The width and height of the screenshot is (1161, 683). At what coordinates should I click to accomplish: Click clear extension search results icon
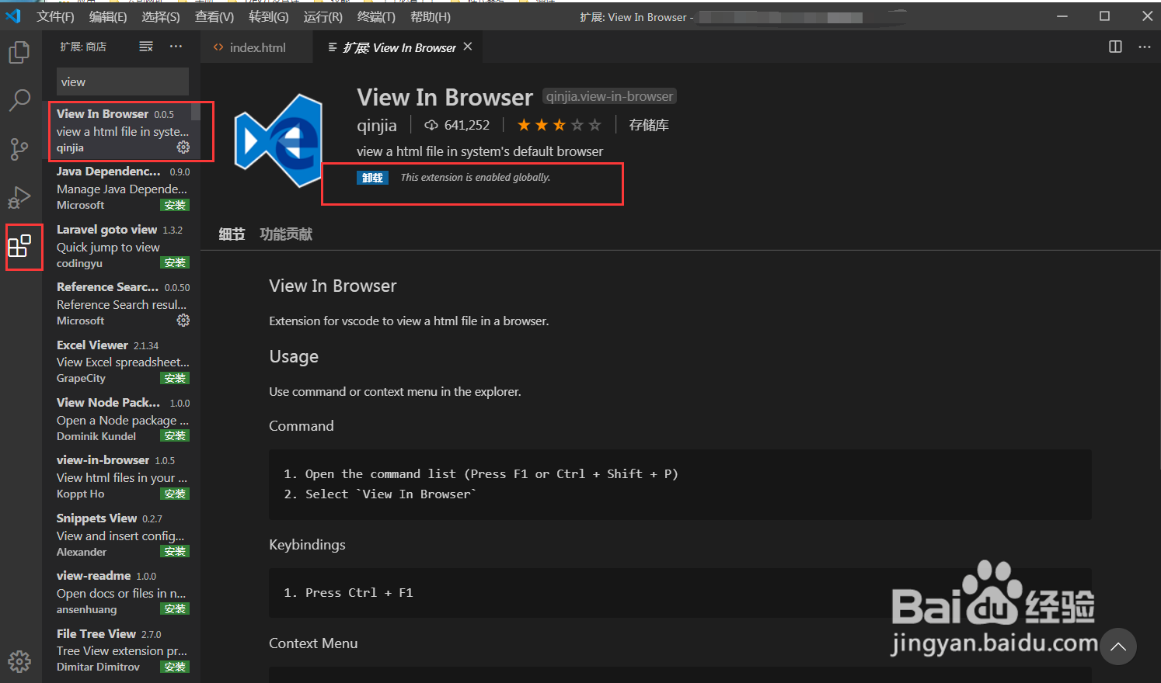[x=146, y=47]
